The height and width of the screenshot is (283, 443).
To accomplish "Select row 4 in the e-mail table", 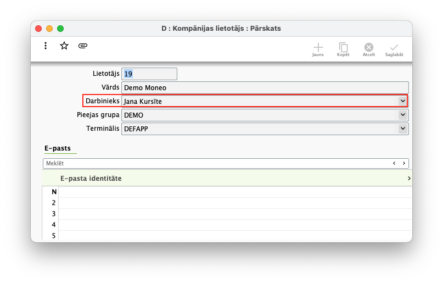I will (x=235, y=225).
